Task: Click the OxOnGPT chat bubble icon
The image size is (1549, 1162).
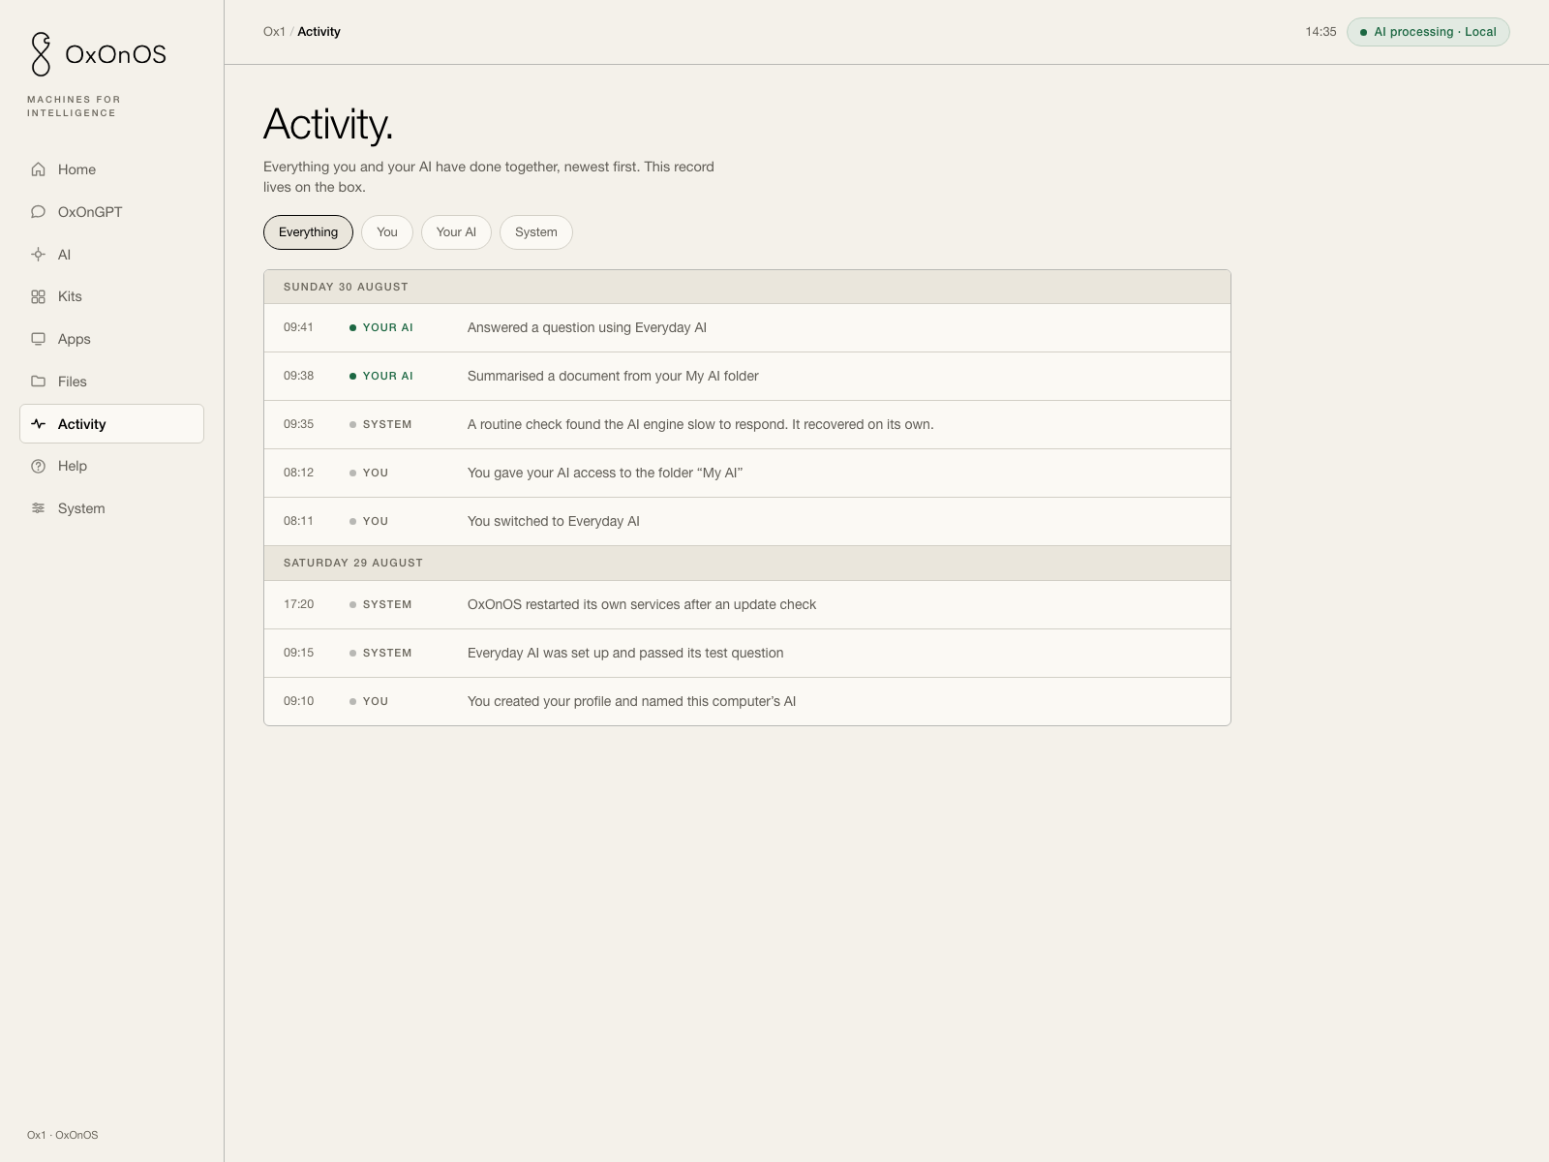Action: pos(38,212)
